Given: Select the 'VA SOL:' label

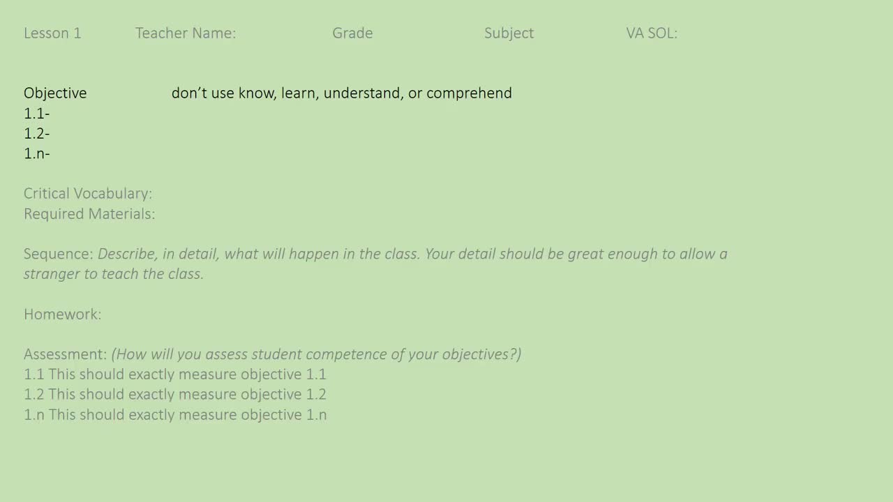Looking at the screenshot, I should (x=652, y=33).
